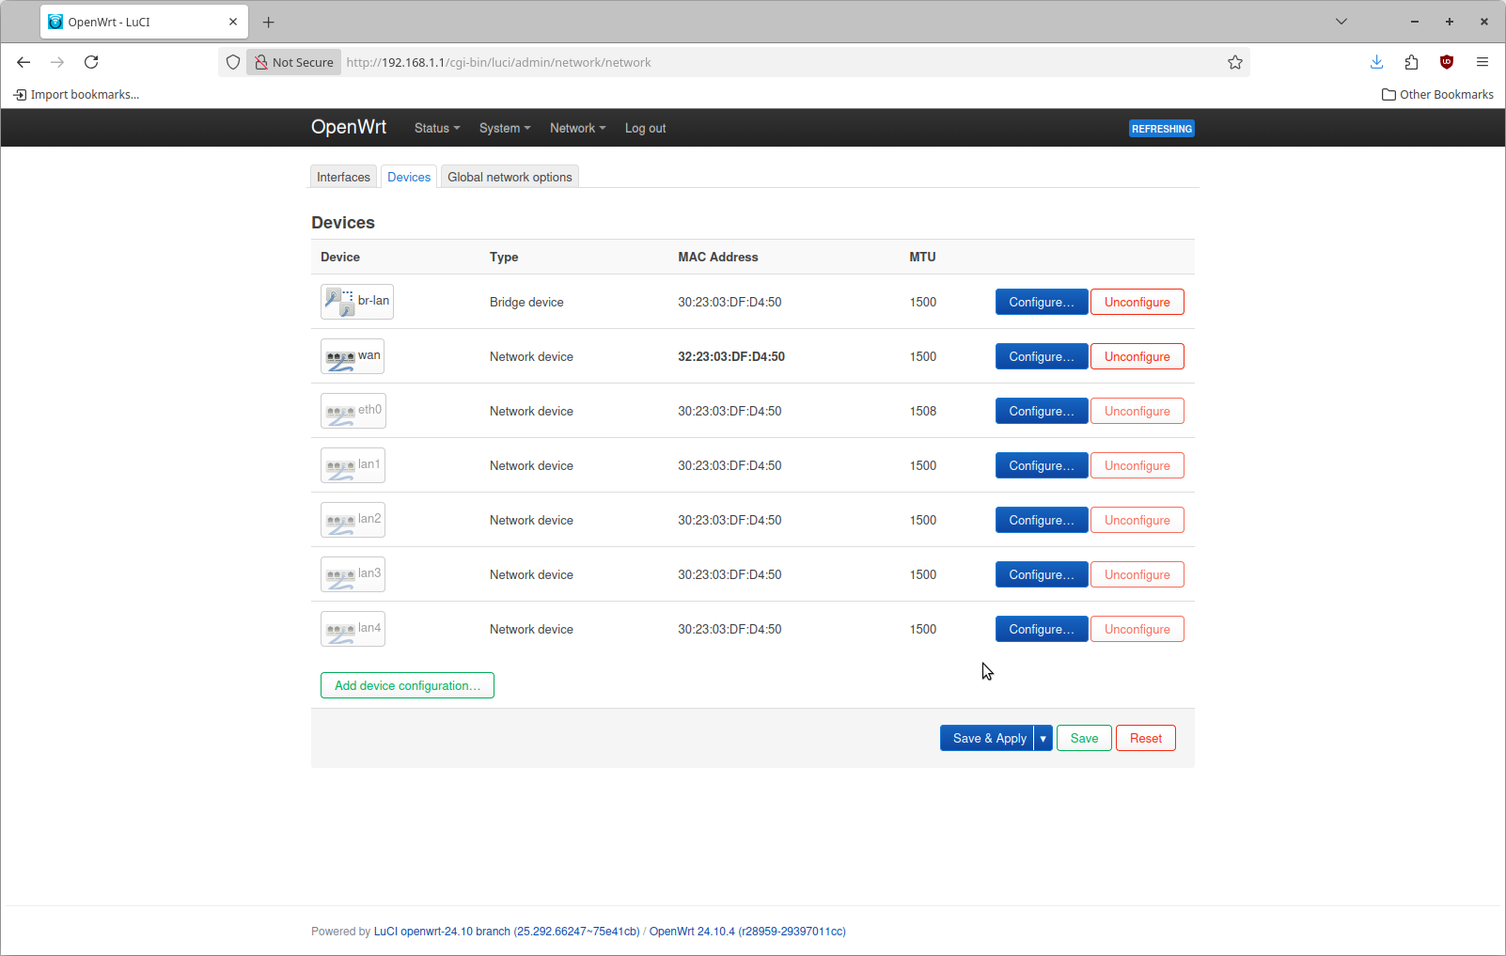Open the uBlock Origin extension icon
1506x956 pixels.
[1446, 62]
